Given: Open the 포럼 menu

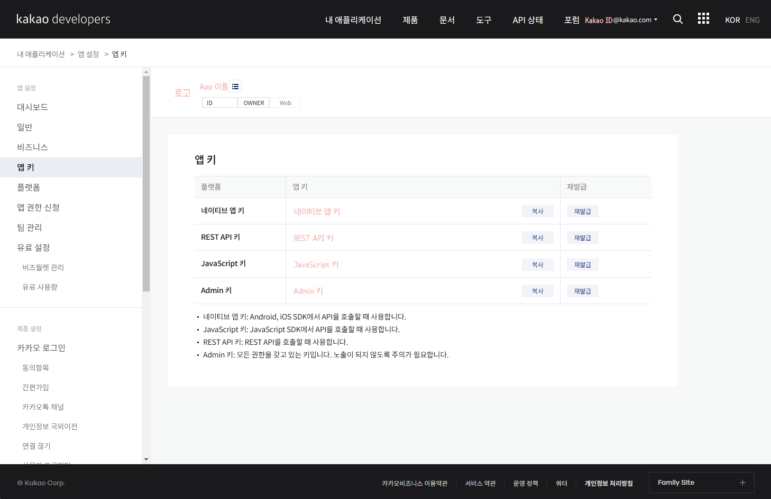Looking at the screenshot, I should 572,20.
